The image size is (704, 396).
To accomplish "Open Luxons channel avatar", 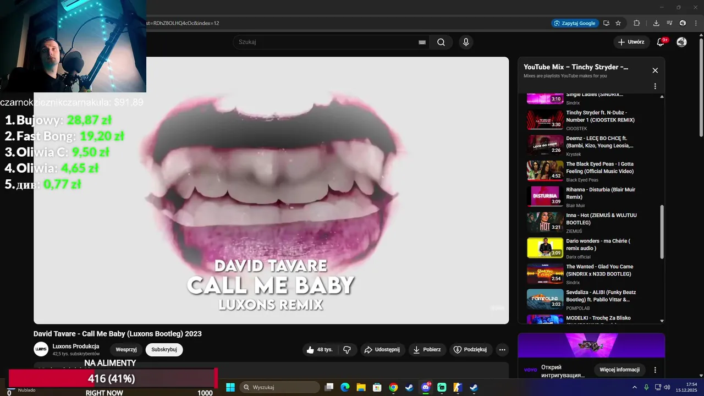I will pyautogui.click(x=41, y=349).
